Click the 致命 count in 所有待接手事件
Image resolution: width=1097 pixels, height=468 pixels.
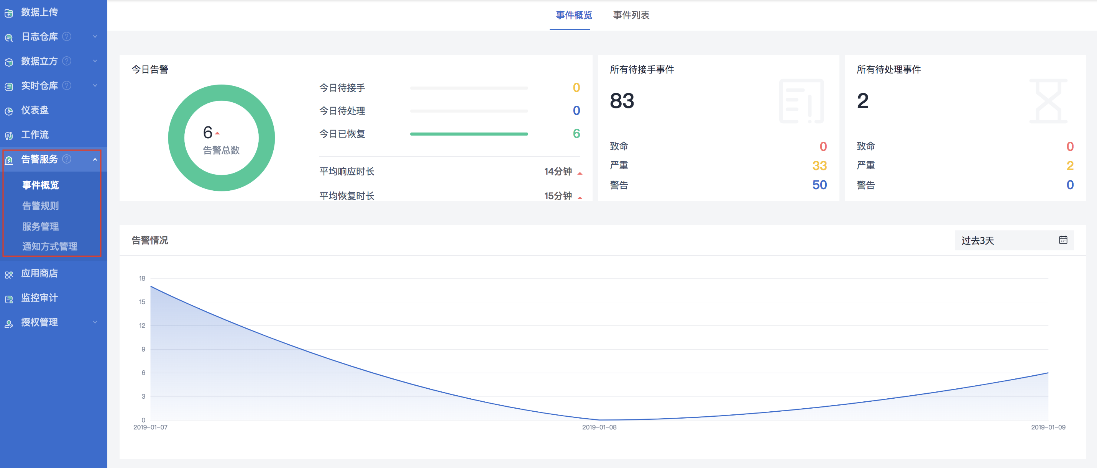pos(823,146)
